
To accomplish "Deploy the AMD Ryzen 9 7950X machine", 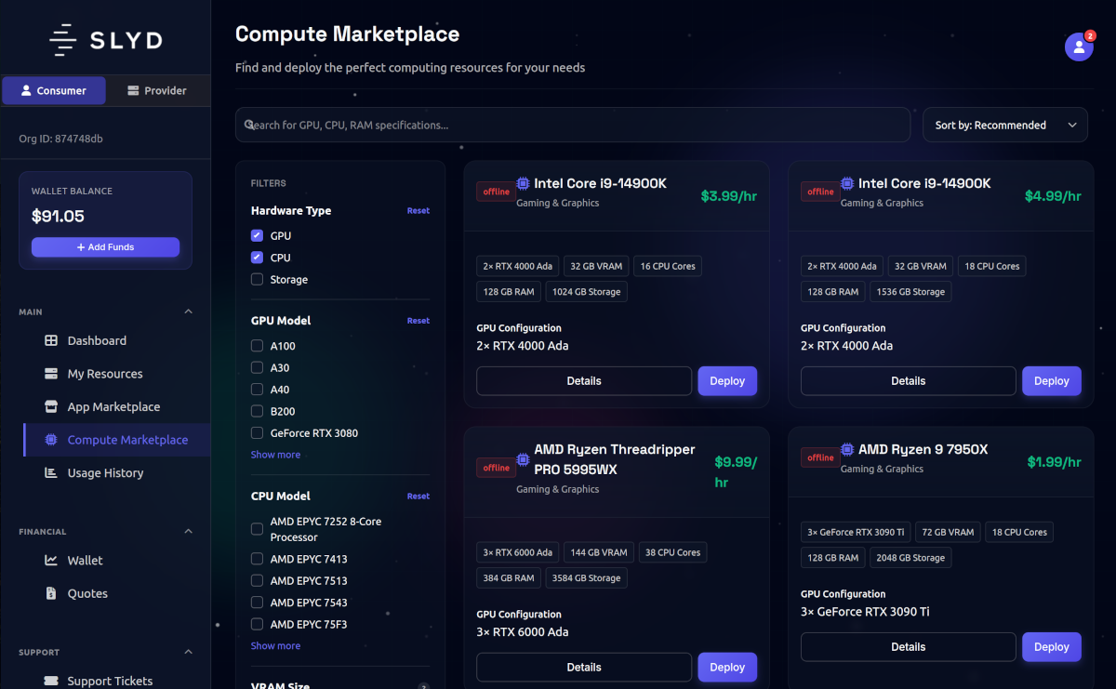I will 1052,647.
